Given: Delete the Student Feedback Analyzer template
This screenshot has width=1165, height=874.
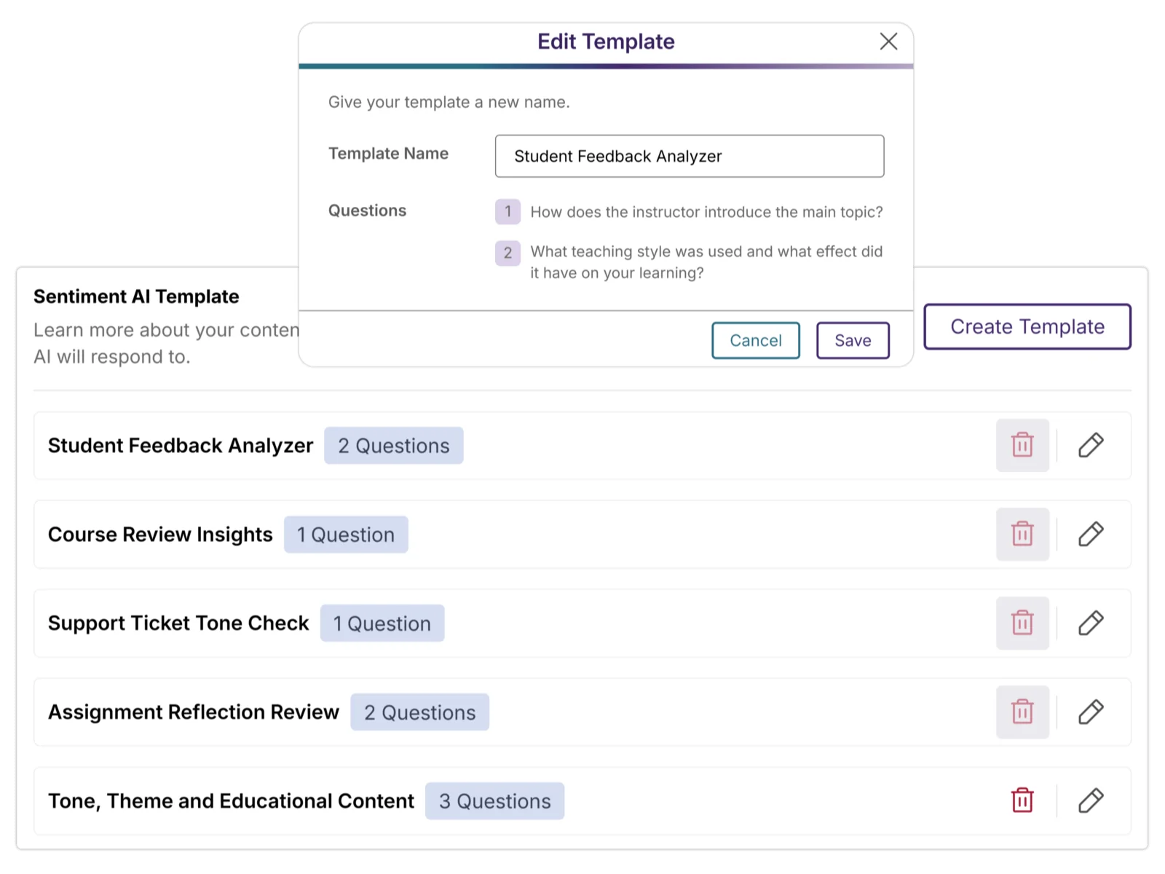Looking at the screenshot, I should coord(1022,445).
